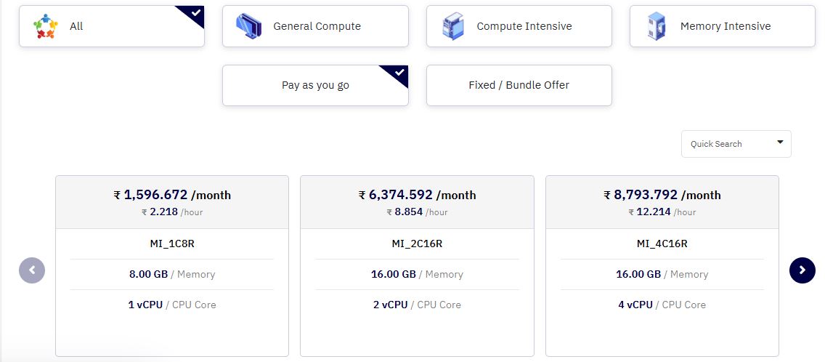Screen dimensions: 825x362
Task: Click the Compute Intensive server icon
Action: coord(453,26)
